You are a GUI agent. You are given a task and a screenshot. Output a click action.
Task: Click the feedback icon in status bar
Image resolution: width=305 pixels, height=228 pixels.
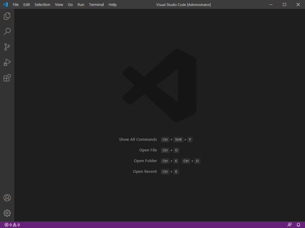click(x=290, y=225)
